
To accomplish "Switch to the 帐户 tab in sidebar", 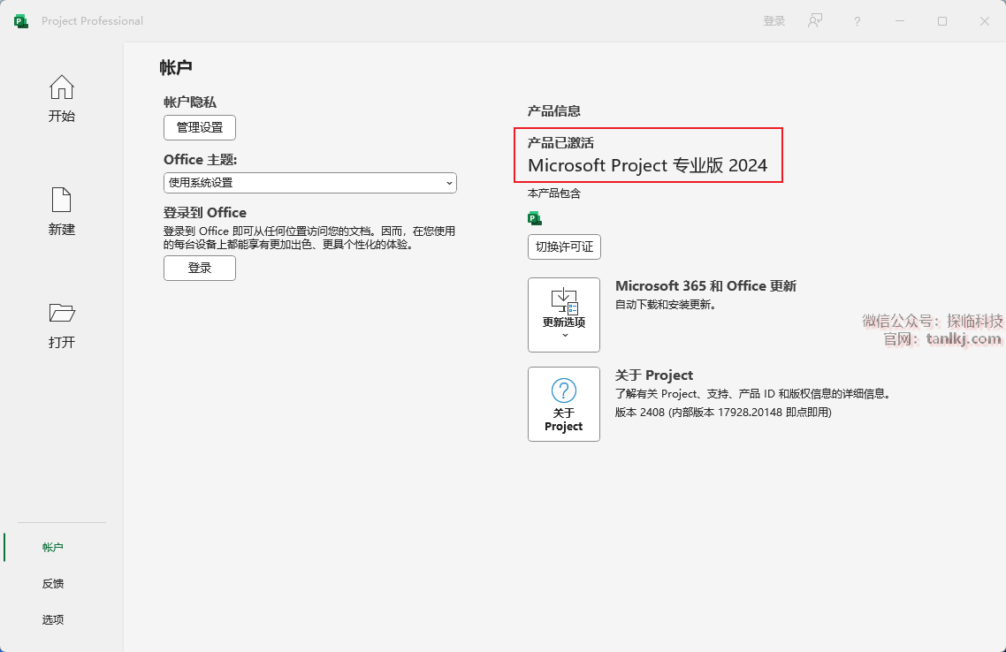I will click(53, 547).
